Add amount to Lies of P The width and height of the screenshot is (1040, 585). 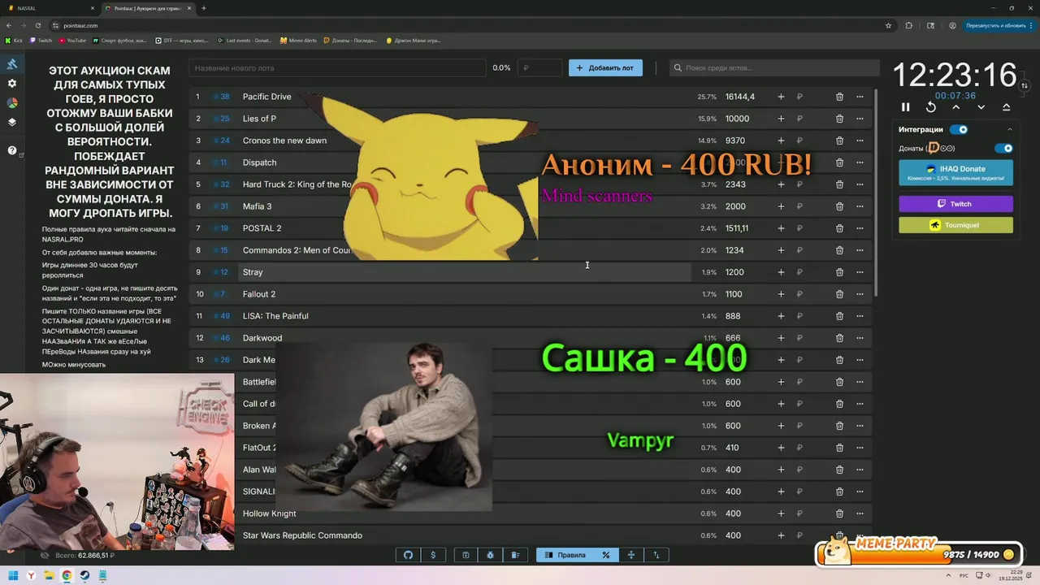[781, 119]
